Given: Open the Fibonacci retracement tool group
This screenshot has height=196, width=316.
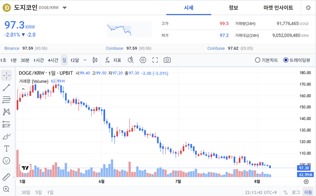Looking at the screenshot, I should pyautogui.click(x=7, y=100).
